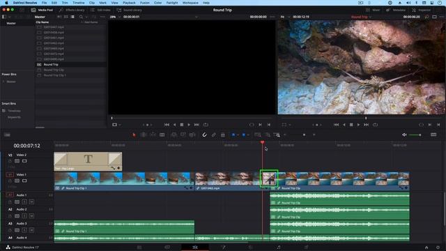Screen dimensions: 446x251
Task: Open the Metadata panel
Action: tap(396, 10)
